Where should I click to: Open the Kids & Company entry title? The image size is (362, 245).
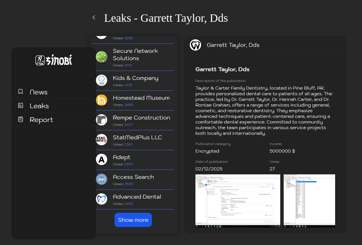(135, 78)
